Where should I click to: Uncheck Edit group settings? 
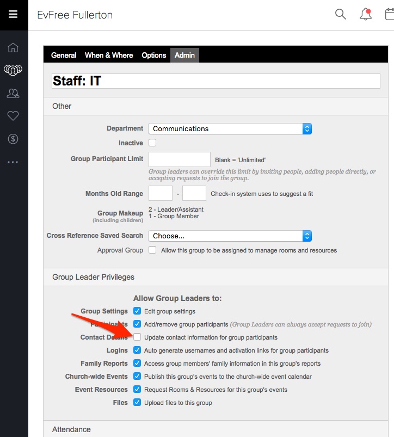[x=137, y=311]
